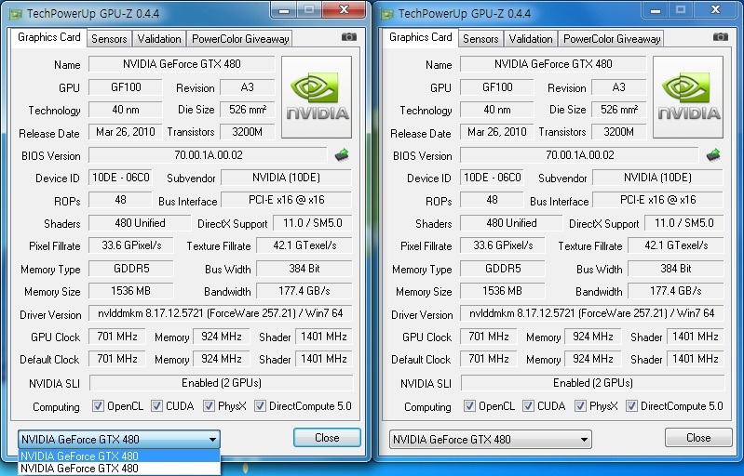744x476 pixels.
Task: Click Bus Width 384 Bit in right window
Action: pos(676,269)
